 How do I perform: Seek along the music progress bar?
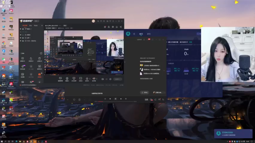pos(115,101)
